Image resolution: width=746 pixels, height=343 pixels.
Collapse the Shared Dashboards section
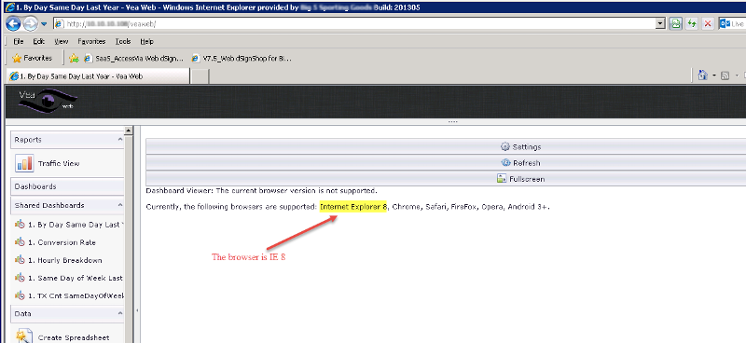point(120,205)
